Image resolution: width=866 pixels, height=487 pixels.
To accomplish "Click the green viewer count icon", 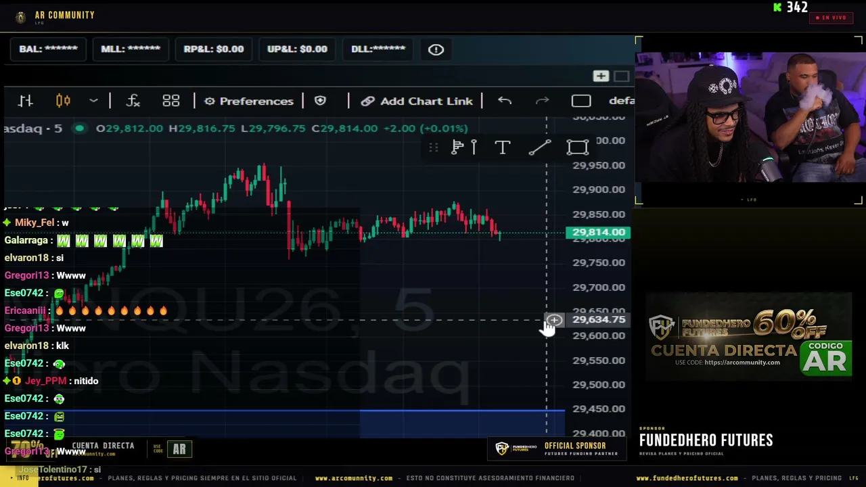I will [x=778, y=7].
